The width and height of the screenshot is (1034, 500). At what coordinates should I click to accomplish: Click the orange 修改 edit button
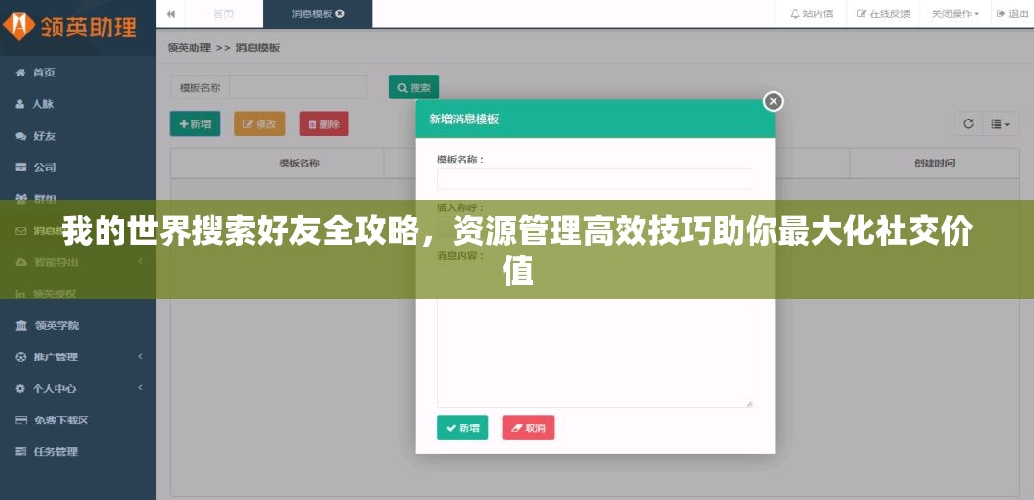coord(259,124)
